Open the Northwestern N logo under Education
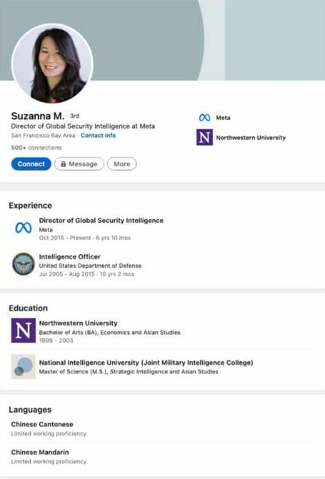 24,331
